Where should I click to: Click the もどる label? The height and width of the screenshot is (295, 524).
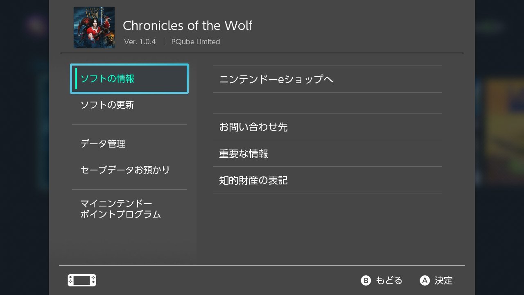coord(389,280)
